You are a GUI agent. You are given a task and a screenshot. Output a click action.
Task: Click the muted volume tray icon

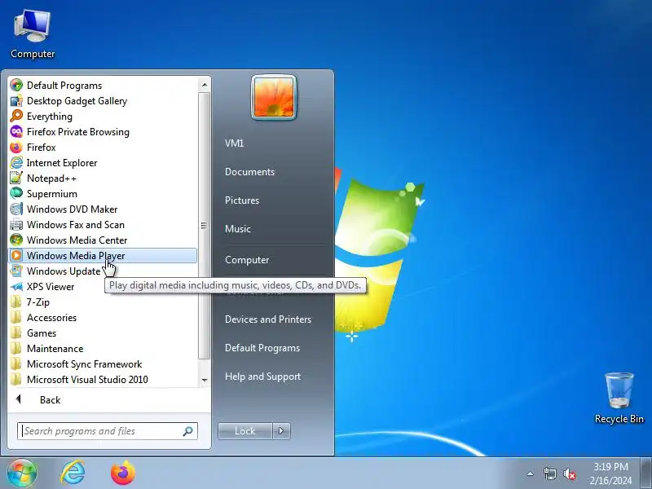(x=570, y=474)
